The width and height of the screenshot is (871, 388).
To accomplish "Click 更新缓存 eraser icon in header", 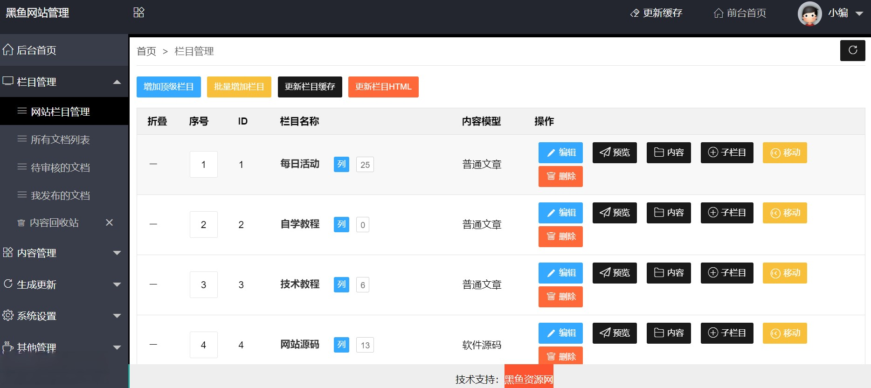I will [x=635, y=13].
